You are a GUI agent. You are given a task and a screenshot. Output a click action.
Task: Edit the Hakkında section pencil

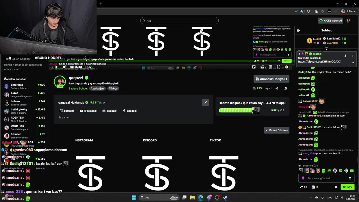pos(205,103)
